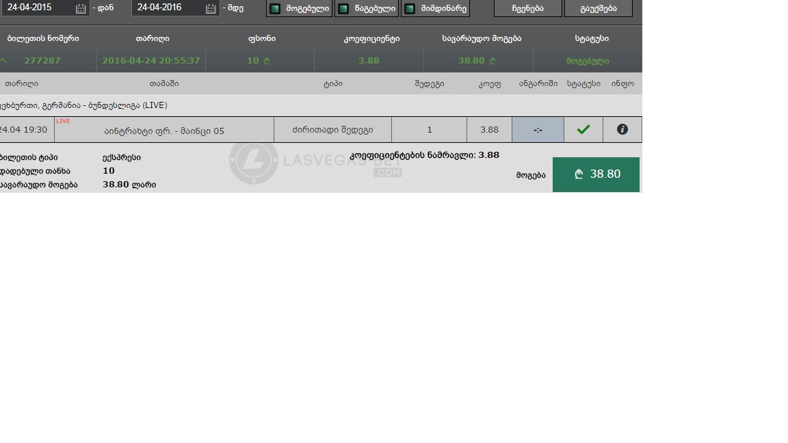Image resolution: width=788 pixels, height=443 pixels.
Task: Click match name აინტრახტი ფრ. - მაინცი 05
Action: (x=164, y=131)
